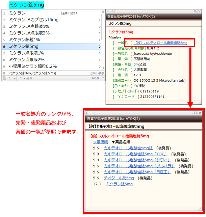Click the delete-candidate trash icon in candidate toolbar

tap(4, 78)
